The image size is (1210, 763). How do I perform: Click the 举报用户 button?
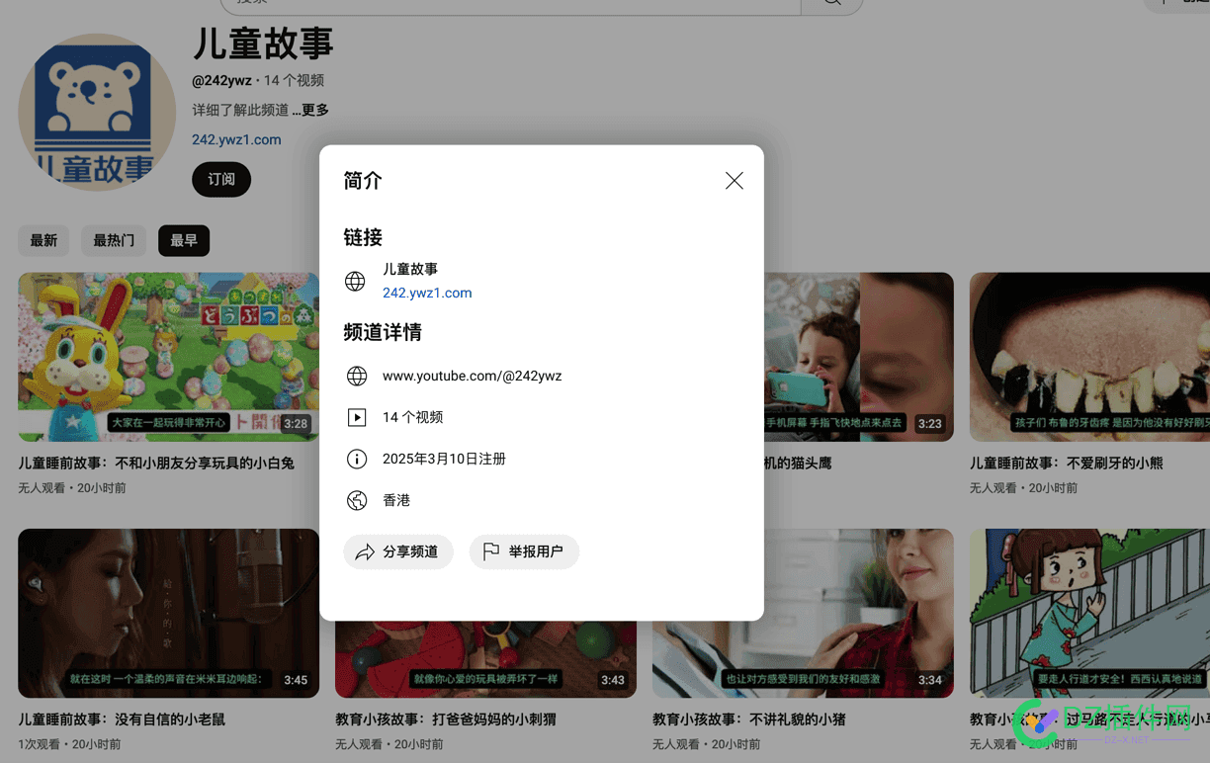tap(524, 551)
